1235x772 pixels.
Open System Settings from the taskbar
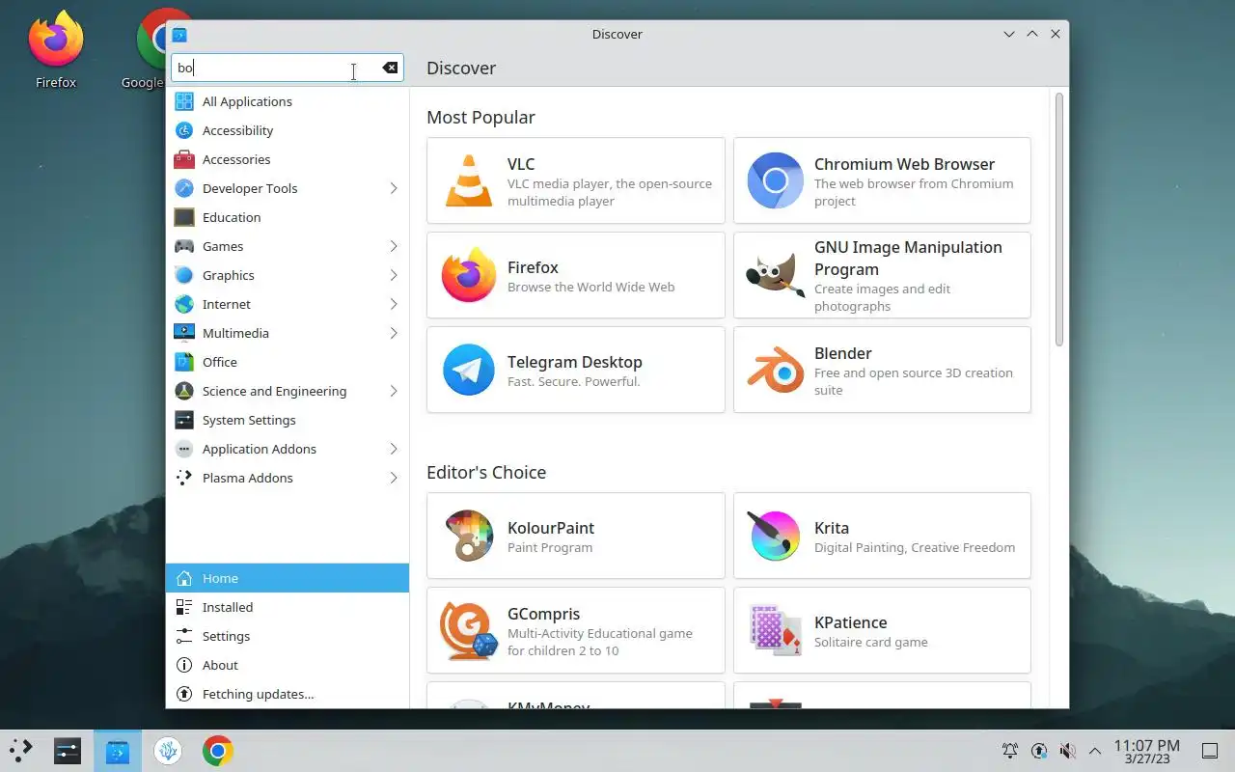68,751
